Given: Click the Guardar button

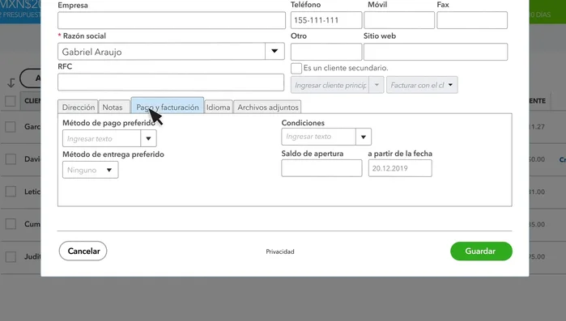Looking at the screenshot, I should pos(481,251).
